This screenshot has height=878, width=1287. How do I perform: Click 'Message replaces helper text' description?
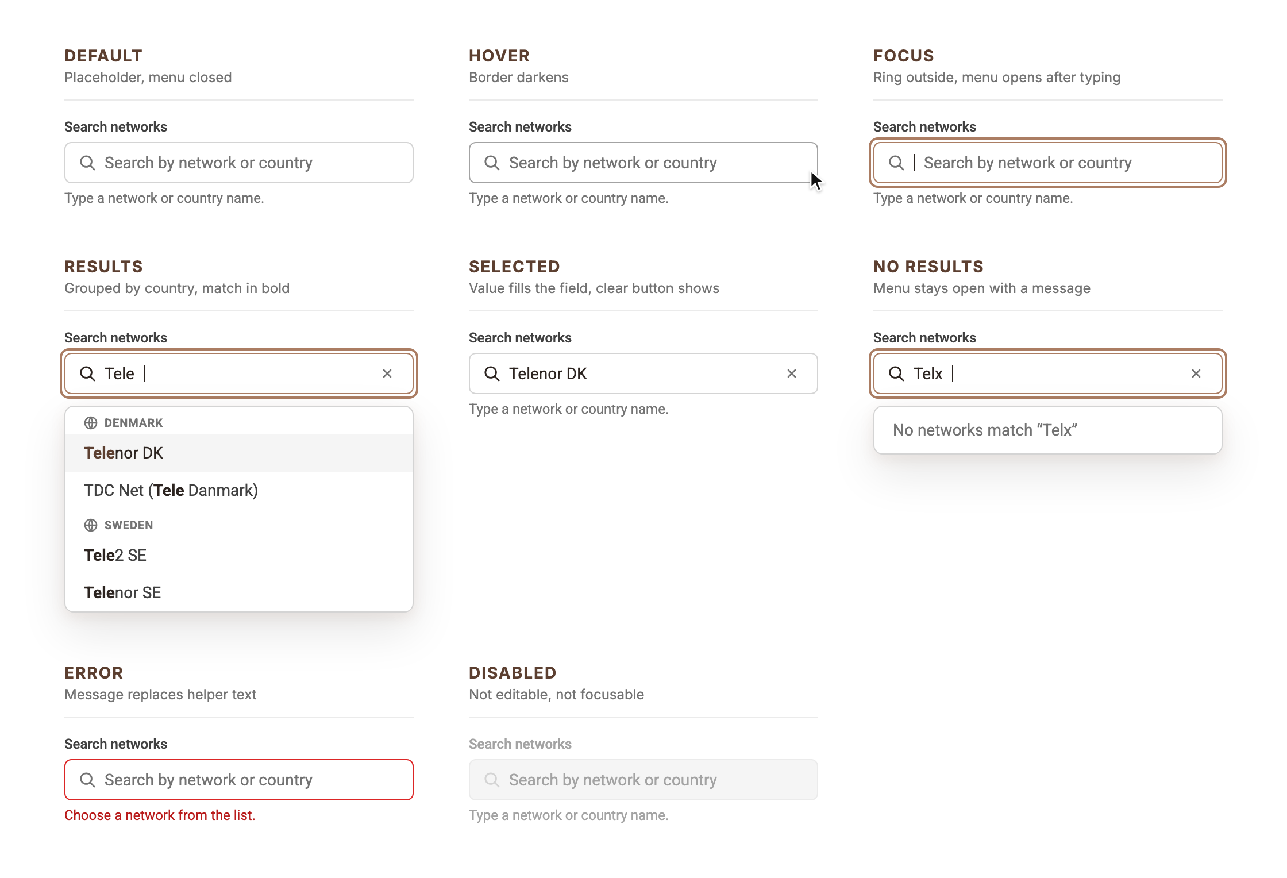tap(160, 695)
